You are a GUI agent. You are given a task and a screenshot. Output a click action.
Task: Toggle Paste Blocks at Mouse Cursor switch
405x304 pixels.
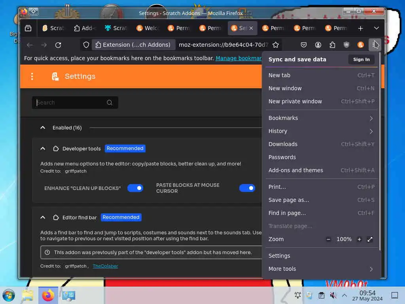247,188
